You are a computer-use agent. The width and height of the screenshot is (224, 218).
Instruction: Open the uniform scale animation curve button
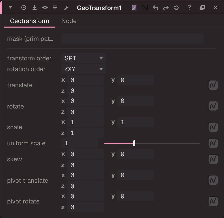pyautogui.click(x=213, y=143)
